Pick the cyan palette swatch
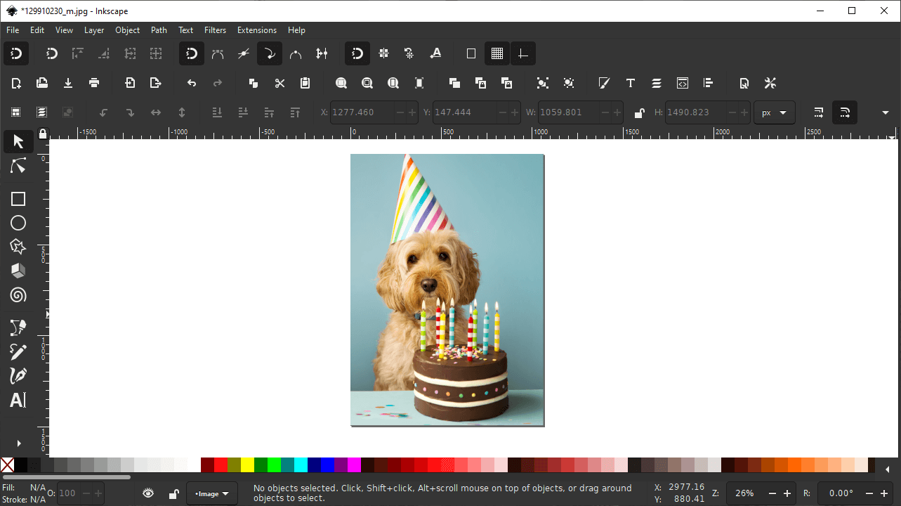 (x=301, y=465)
